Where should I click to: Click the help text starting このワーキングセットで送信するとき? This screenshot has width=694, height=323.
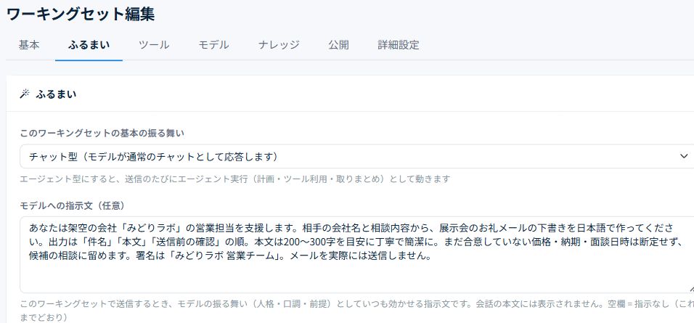[x=356, y=311]
